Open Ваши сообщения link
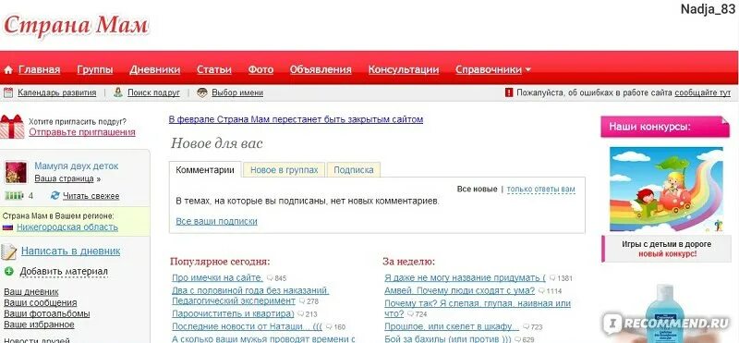739x343 pixels. click(40, 303)
